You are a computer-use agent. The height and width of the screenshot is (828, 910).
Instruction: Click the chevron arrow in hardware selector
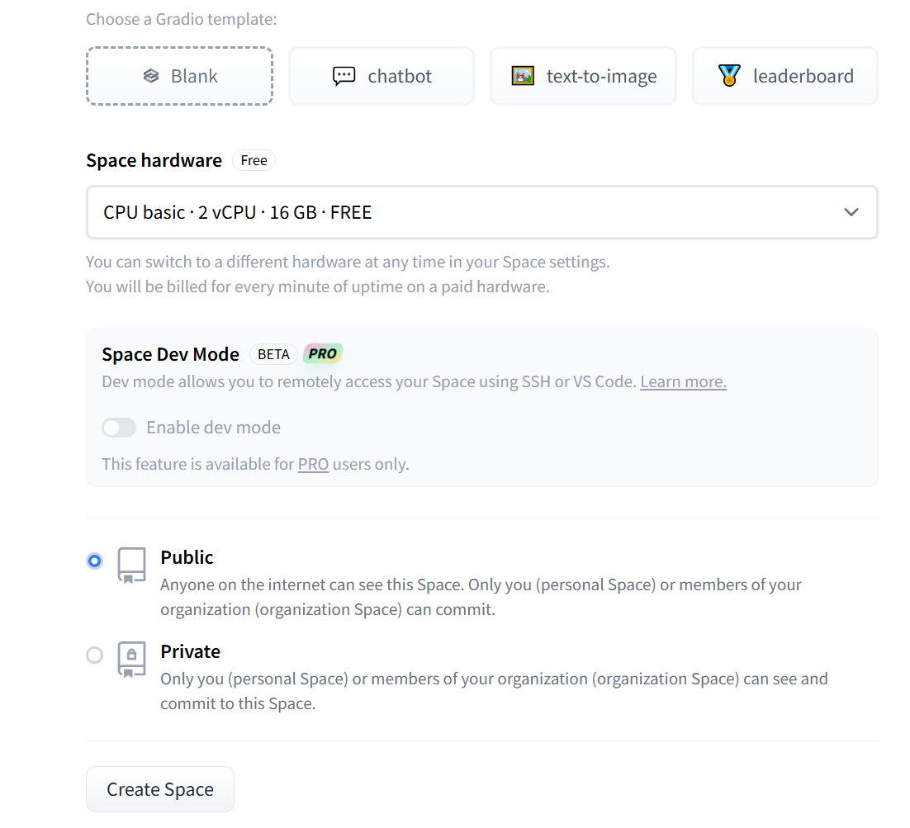851,212
